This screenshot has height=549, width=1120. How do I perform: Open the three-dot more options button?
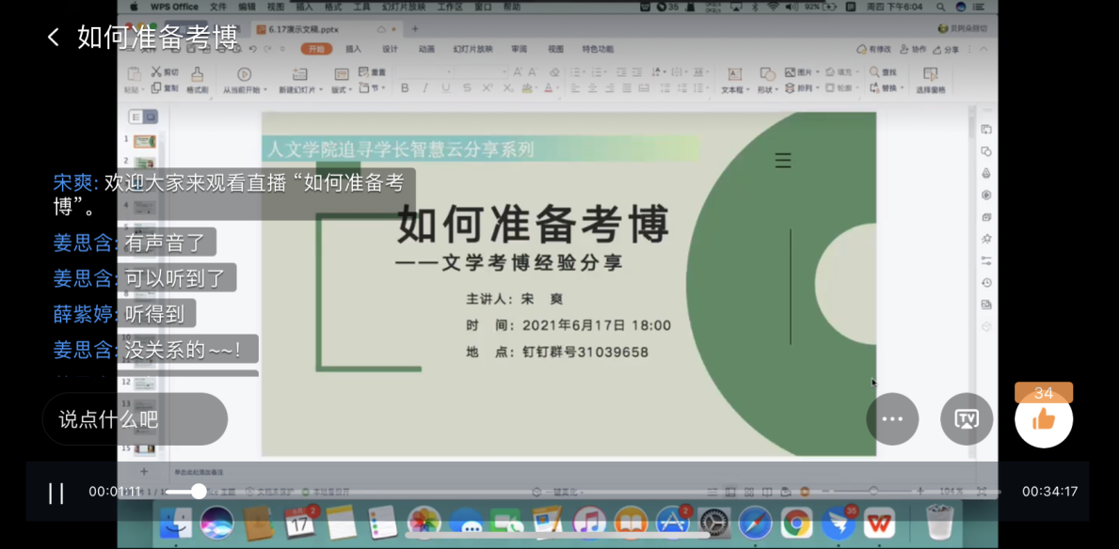892,419
